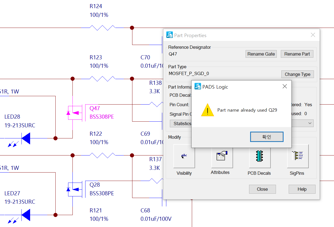This screenshot has height=227, width=334.
Task: Click the SigPins icon button
Action: coord(298,156)
